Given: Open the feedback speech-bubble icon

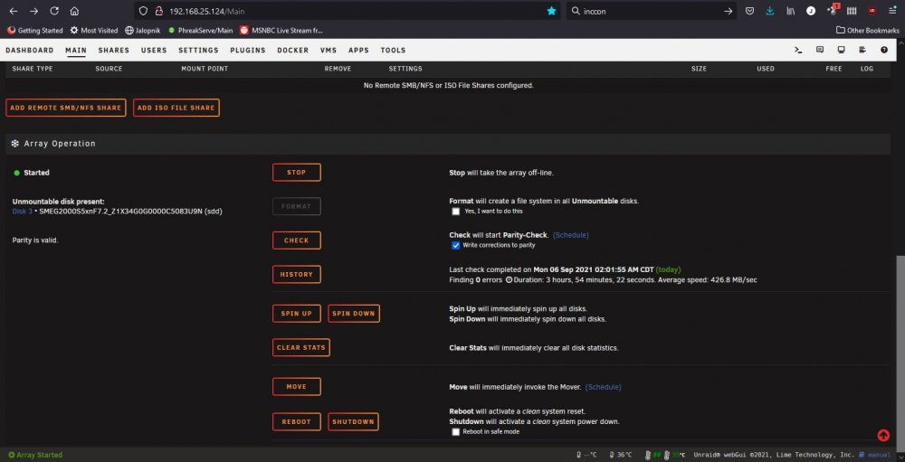Looking at the screenshot, I should [820, 51].
